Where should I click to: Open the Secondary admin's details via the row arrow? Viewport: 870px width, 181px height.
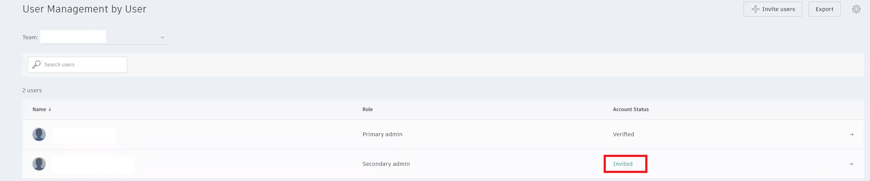pos(852,164)
